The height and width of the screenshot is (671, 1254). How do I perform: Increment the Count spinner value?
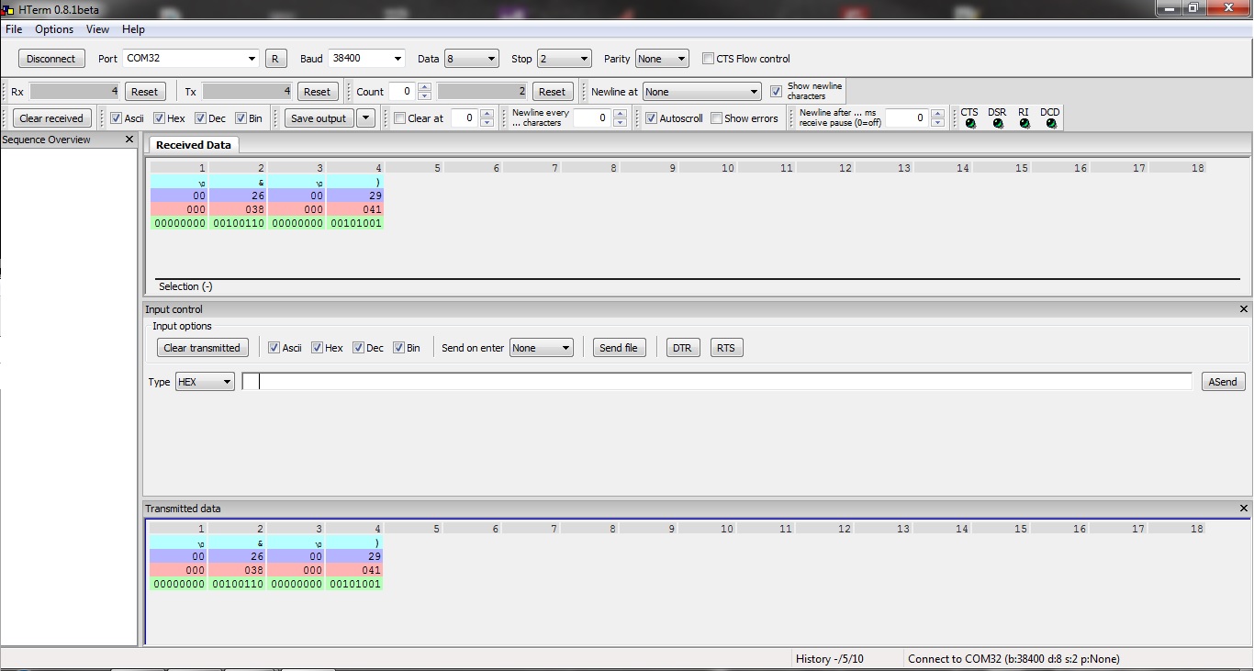coord(424,88)
